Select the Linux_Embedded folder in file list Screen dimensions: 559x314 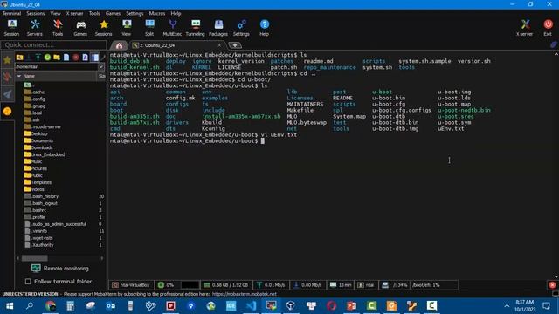(45, 154)
